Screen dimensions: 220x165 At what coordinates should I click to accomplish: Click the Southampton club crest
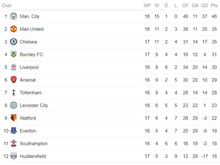[13, 143]
